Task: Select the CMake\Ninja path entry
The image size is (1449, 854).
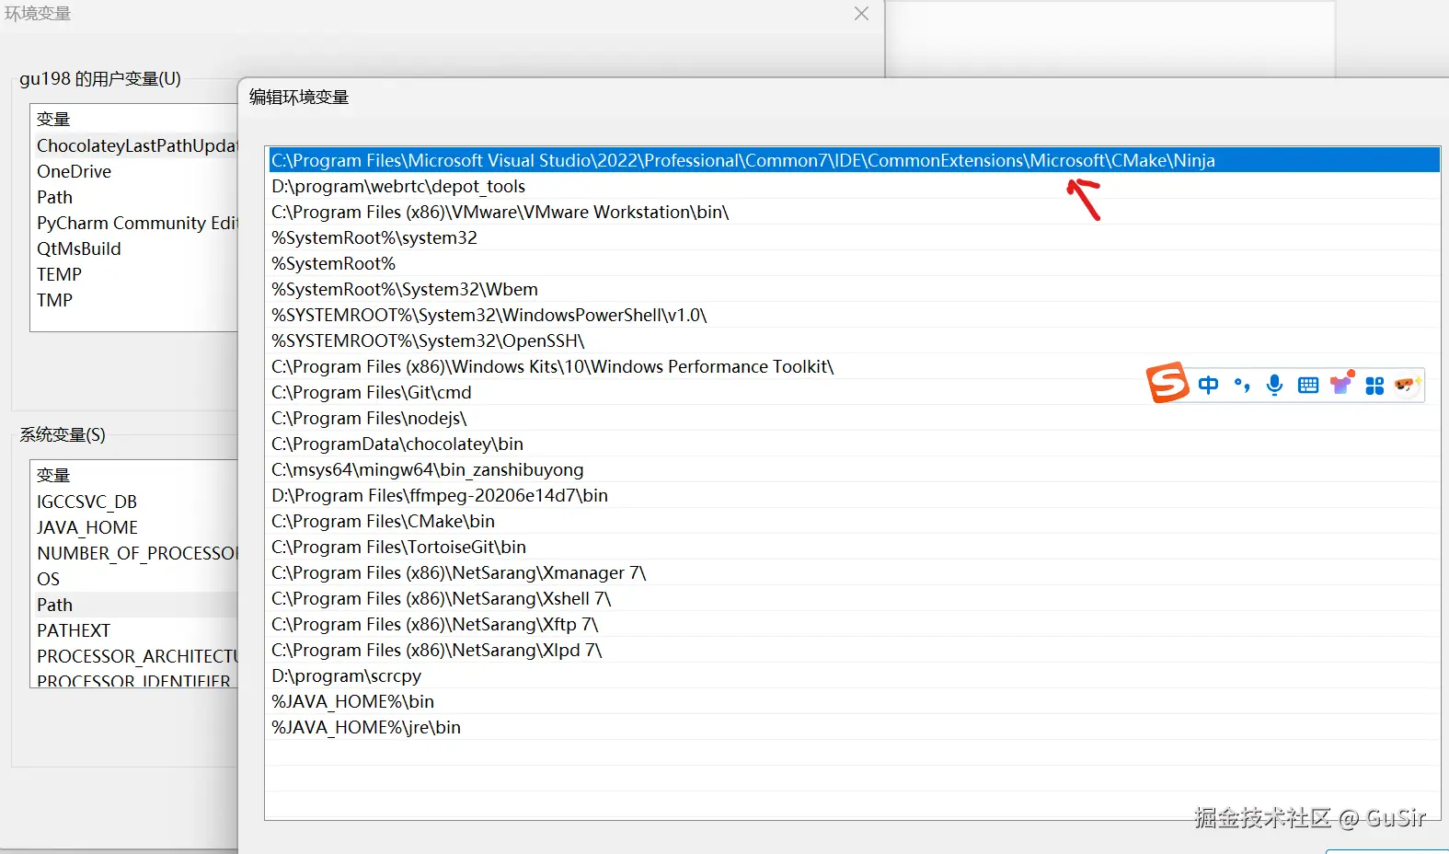Action: click(x=853, y=160)
